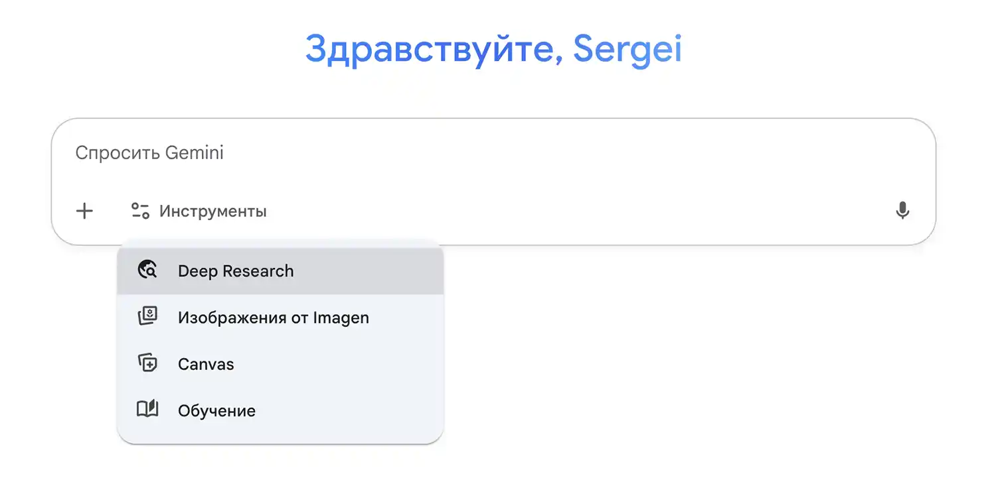Select the Обучение text label
Image resolution: width=996 pixels, height=488 pixels.
tap(216, 410)
